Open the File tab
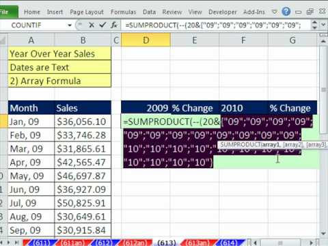Viewport: 328px width, 246px height. [8, 12]
